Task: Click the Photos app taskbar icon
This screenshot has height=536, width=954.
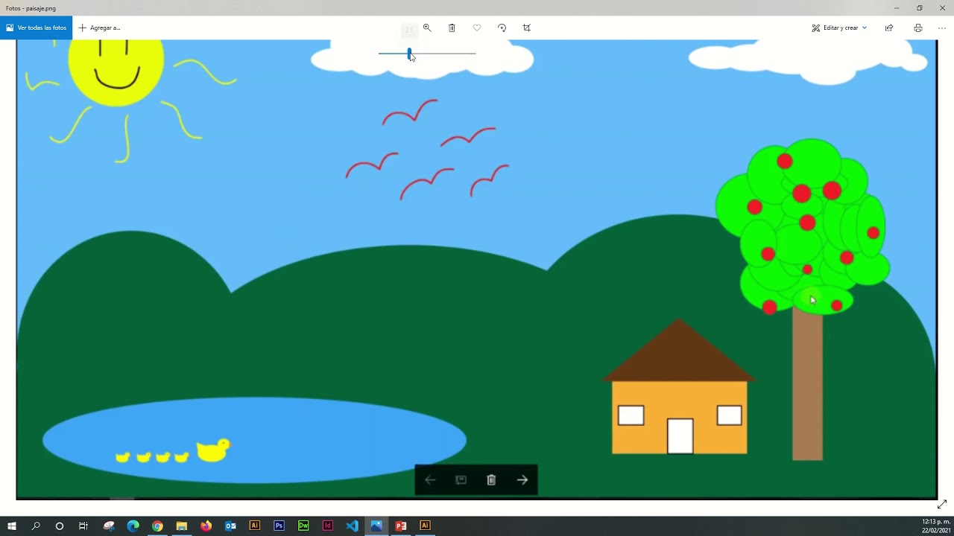Action: pos(376,526)
